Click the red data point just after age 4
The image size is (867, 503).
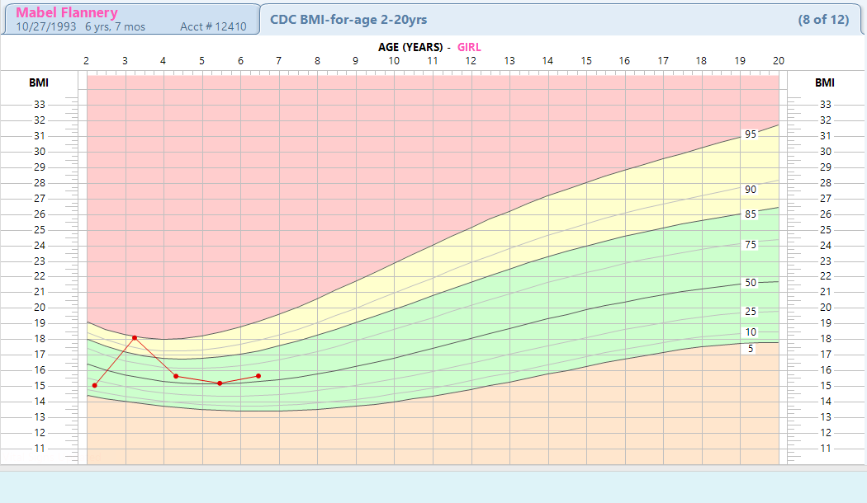(176, 376)
